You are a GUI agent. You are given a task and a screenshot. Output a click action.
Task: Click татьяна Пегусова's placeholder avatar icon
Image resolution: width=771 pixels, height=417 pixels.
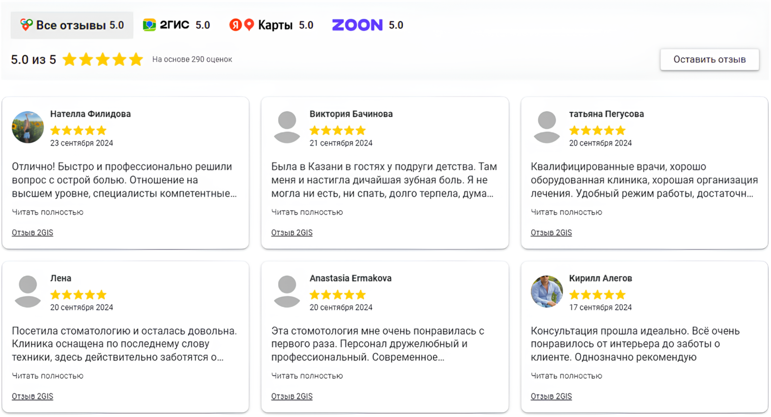coord(547,127)
